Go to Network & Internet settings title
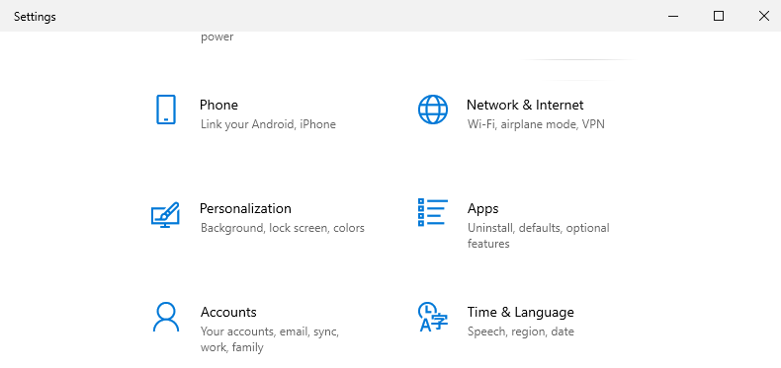 (525, 105)
